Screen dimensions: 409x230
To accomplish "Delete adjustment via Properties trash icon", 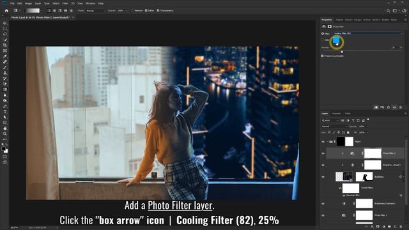I will click(x=401, y=107).
